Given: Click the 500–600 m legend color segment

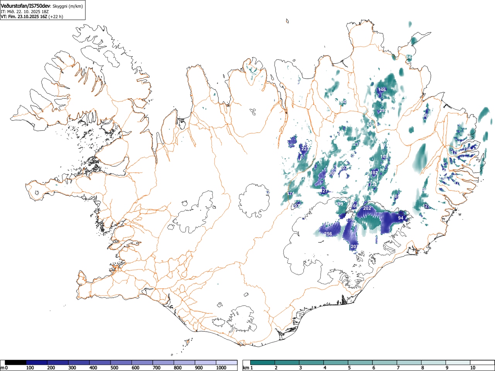Looking at the screenshot, I should coord(121,362).
